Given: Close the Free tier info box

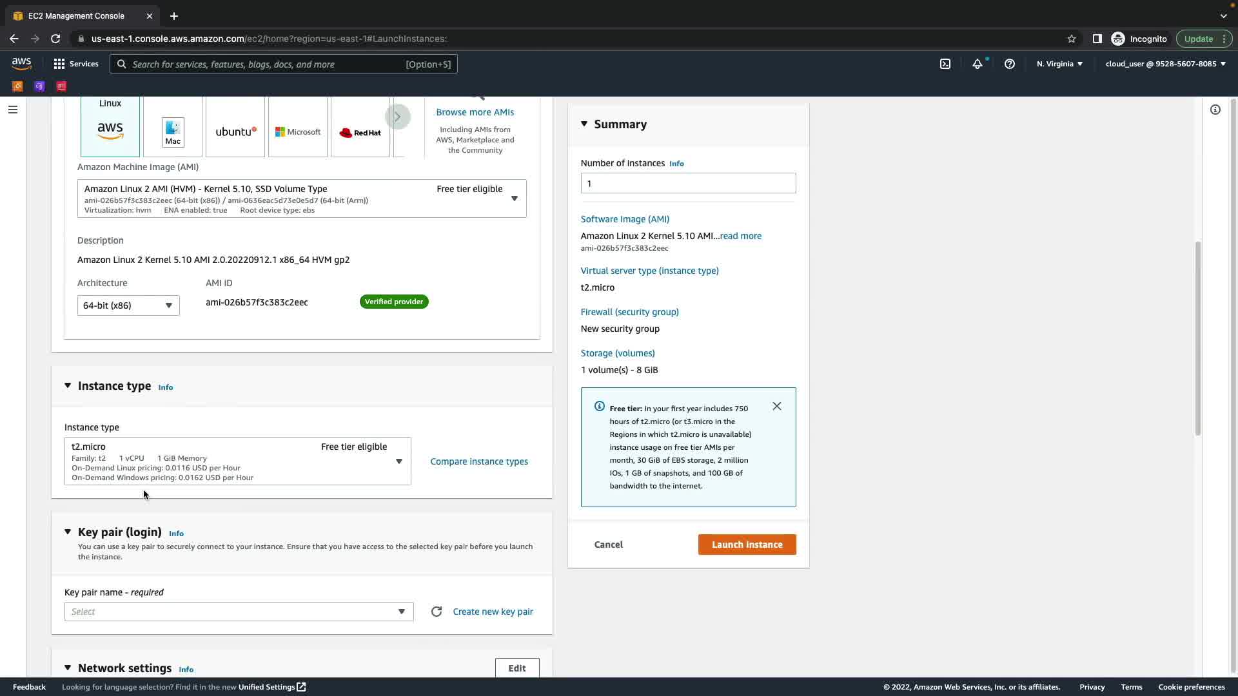Looking at the screenshot, I should 777,406.
